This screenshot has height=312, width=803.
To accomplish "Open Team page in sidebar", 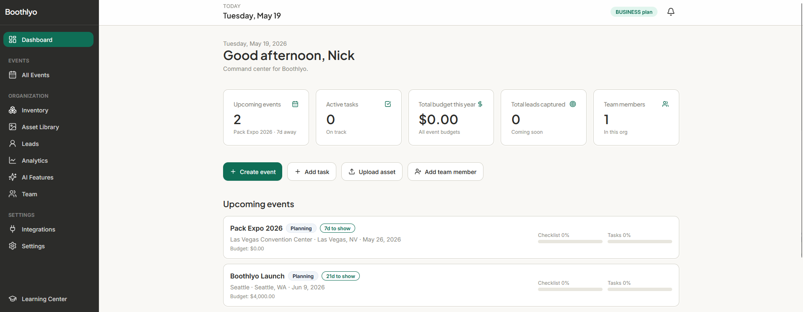I will (x=48, y=194).
